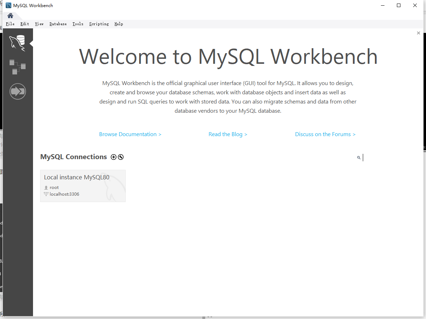Screen dimensions: 426x319
Task: Click localhost:3306 text on the connection tile
Action: point(64,194)
